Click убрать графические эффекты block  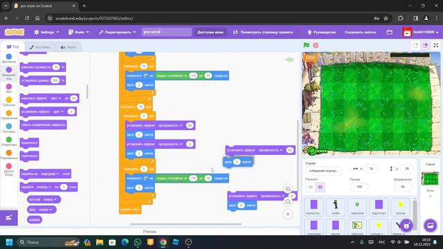pos(43,124)
